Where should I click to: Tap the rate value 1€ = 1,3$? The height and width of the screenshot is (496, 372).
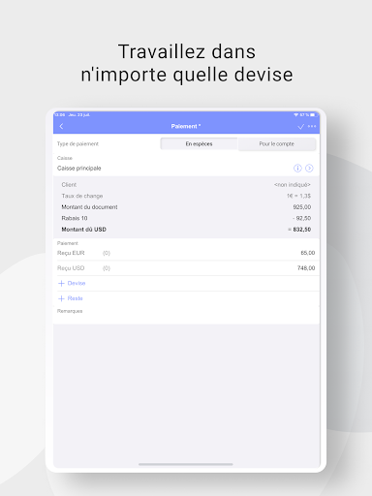pyautogui.click(x=298, y=196)
